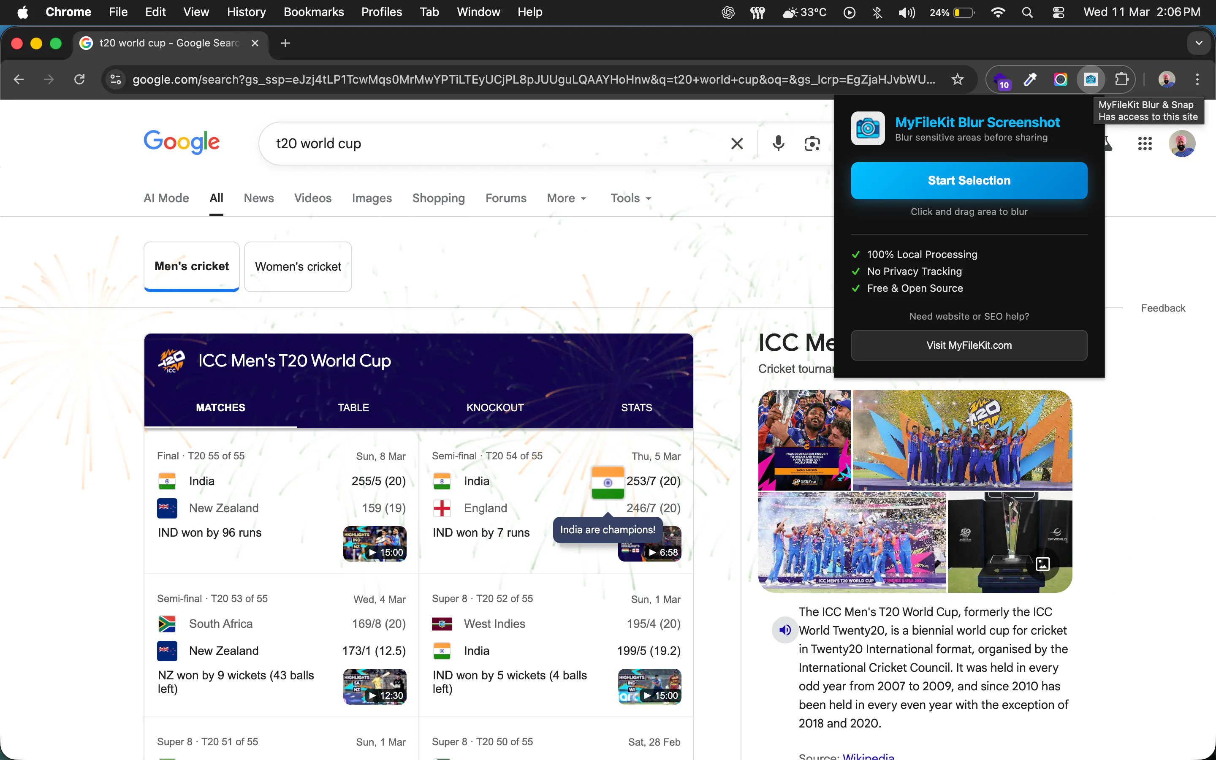Click the MyFileKit Blur & Snap extension icon
This screenshot has height=760, width=1216.
click(1091, 79)
